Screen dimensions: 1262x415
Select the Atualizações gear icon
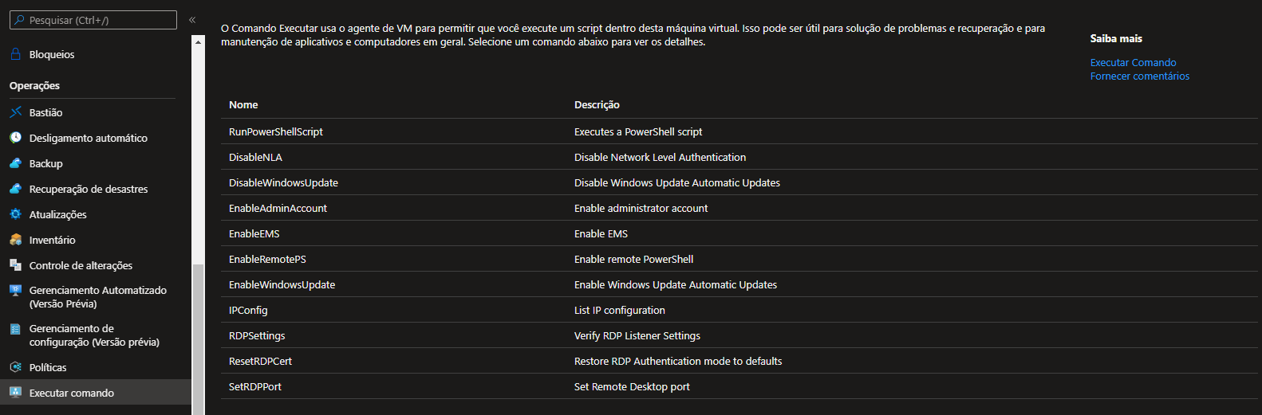(15, 214)
